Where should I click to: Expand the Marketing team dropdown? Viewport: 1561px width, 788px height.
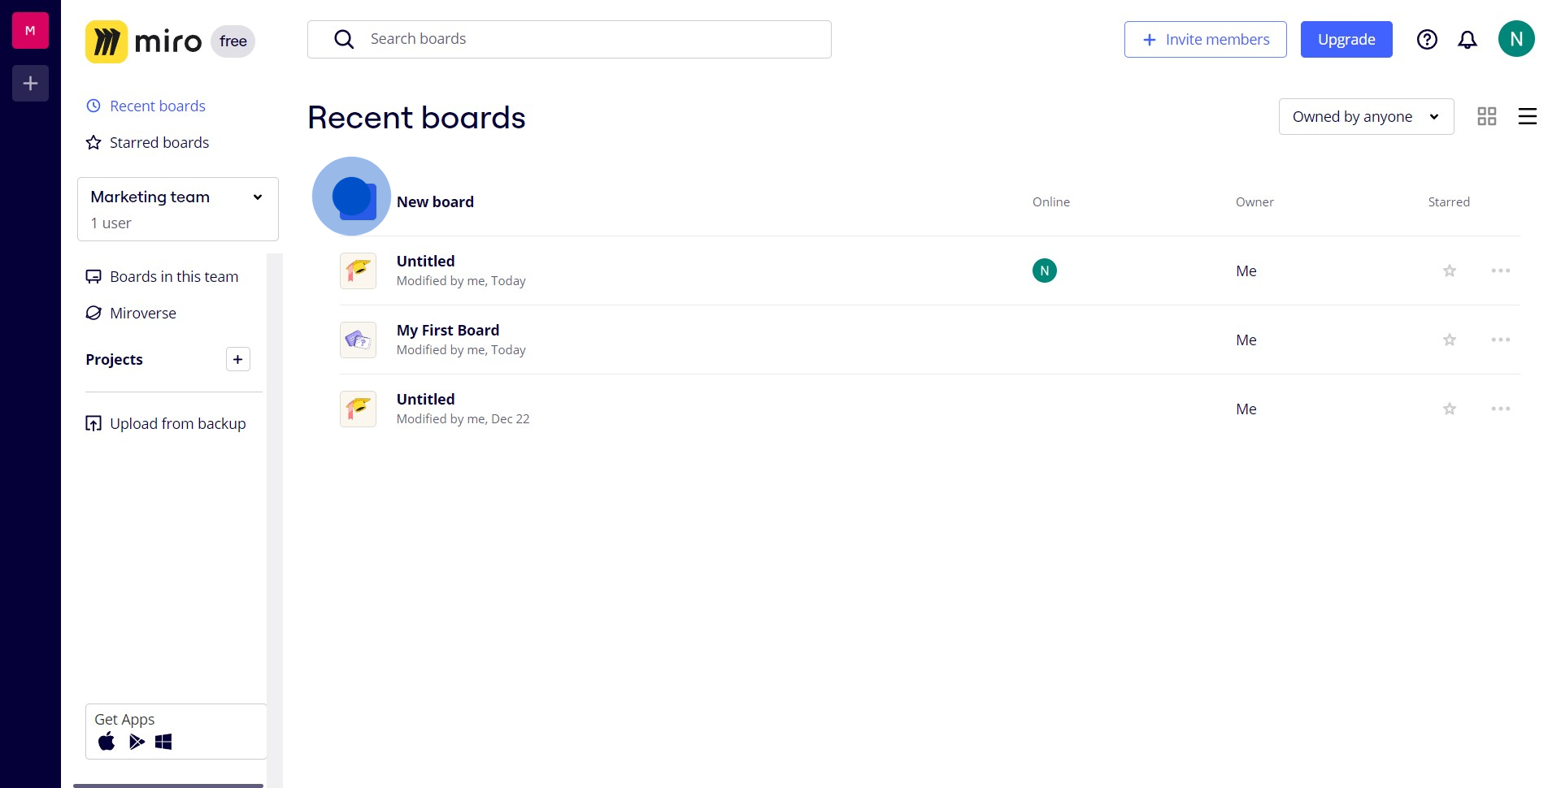click(x=178, y=209)
